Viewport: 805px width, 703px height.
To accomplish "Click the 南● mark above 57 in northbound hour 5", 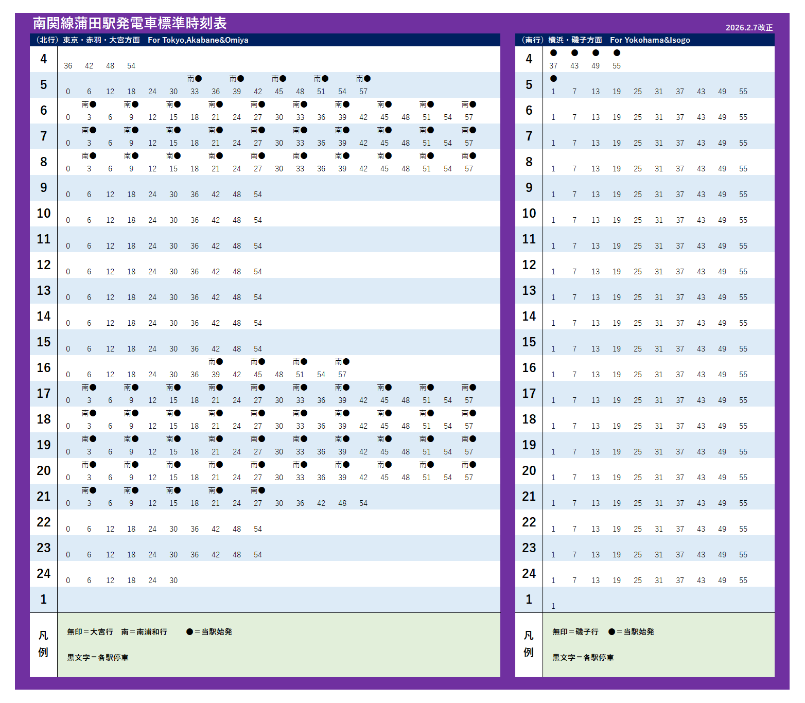I will (x=363, y=78).
